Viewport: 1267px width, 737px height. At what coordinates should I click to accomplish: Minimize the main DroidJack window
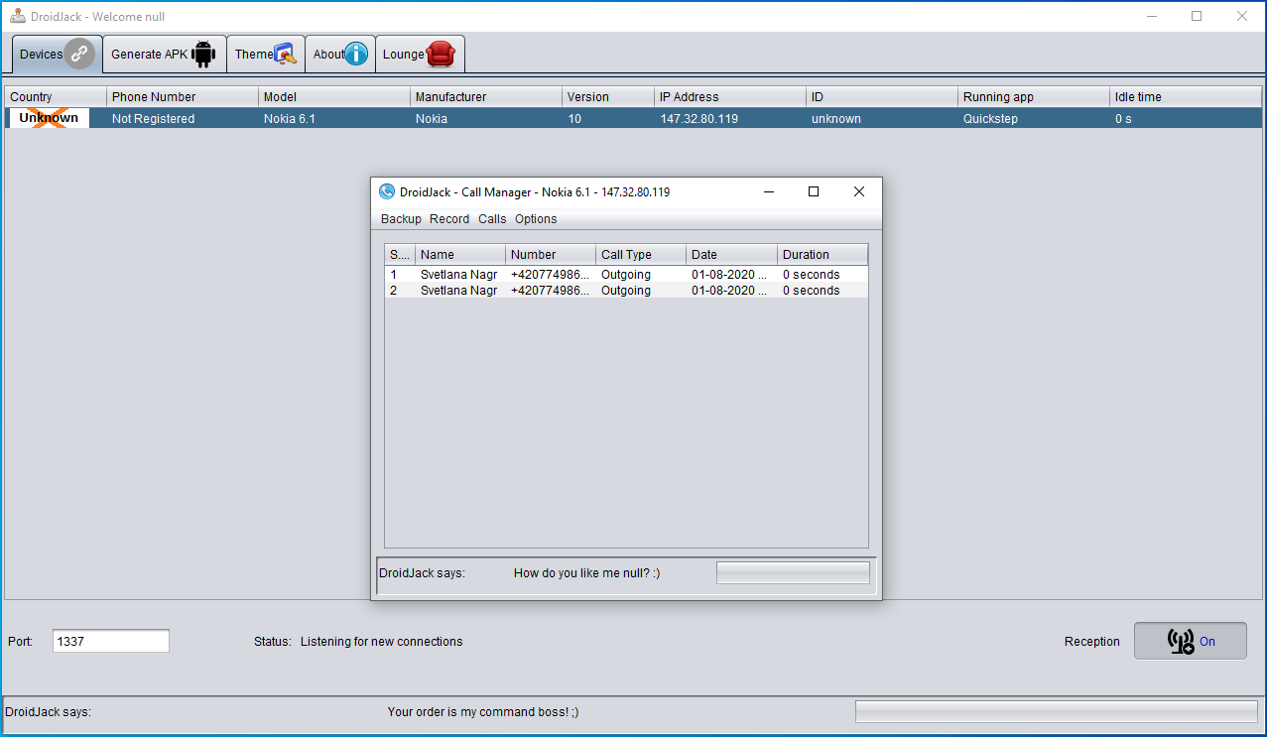coord(1152,16)
